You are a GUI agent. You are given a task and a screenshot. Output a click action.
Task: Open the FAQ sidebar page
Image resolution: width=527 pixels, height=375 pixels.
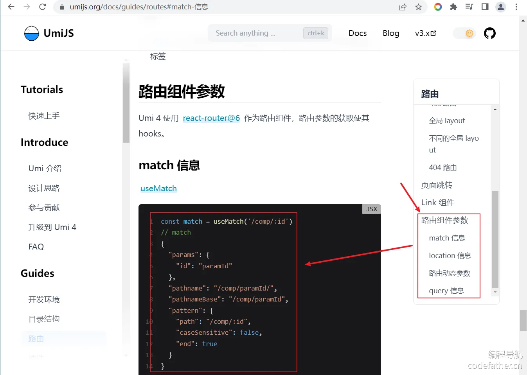pyautogui.click(x=36, y=247)
